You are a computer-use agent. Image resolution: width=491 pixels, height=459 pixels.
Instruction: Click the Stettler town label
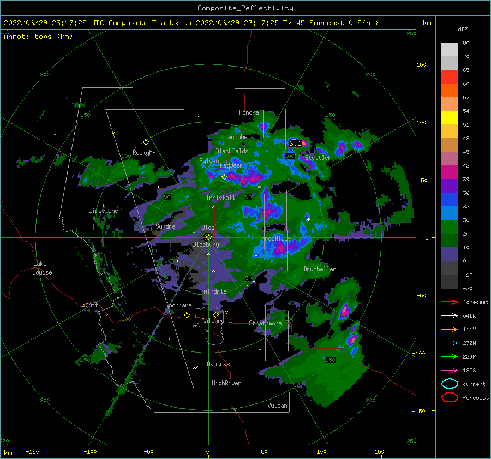[x=318, y=158]
